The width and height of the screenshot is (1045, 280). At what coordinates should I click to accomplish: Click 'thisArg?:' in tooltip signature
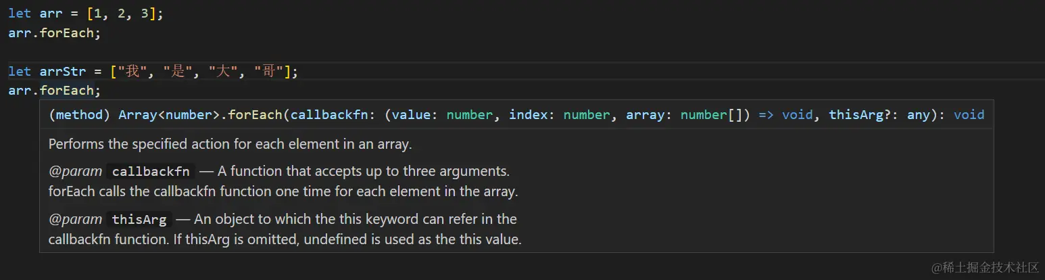pyautogui.click(x=865, y=115)
